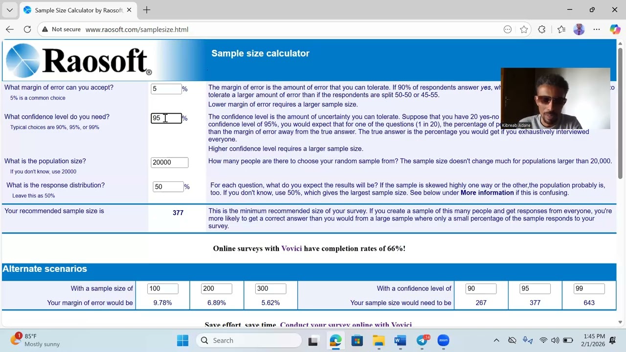
Task: Open the weather widget showing 85°F
Action: (36, 340)
